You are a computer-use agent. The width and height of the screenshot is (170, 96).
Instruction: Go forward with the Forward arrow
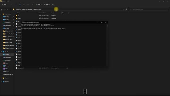coord(5,9)
